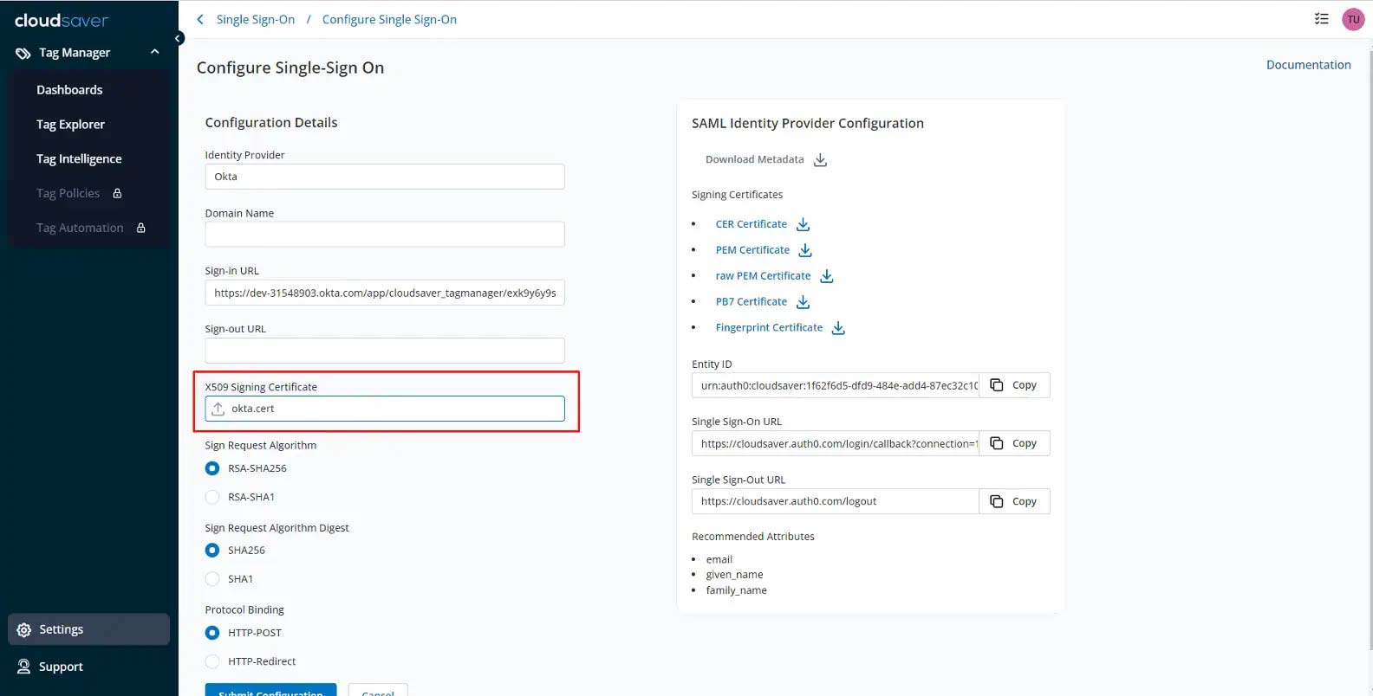Click the Download Metadata icon
Image resolution: width=1373 pixels, height=696 pixels.
(820, 160)
